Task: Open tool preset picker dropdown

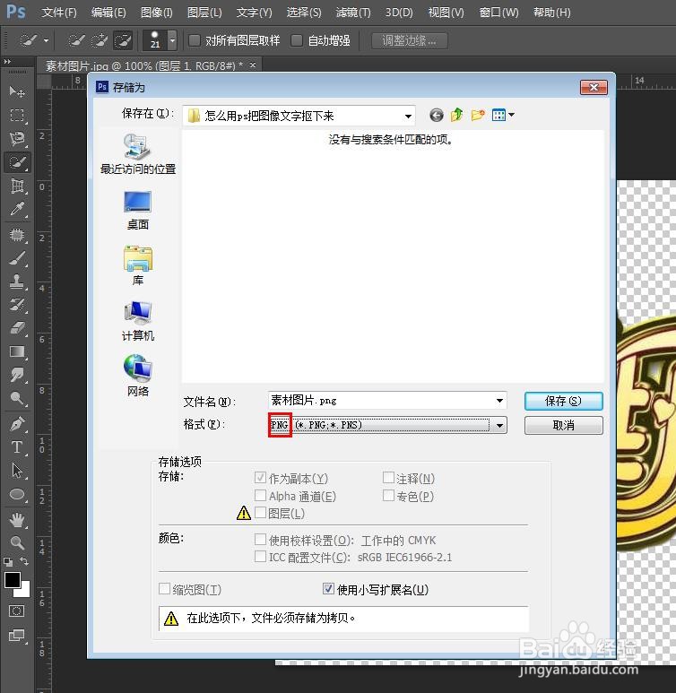Action: coord(46,40)
